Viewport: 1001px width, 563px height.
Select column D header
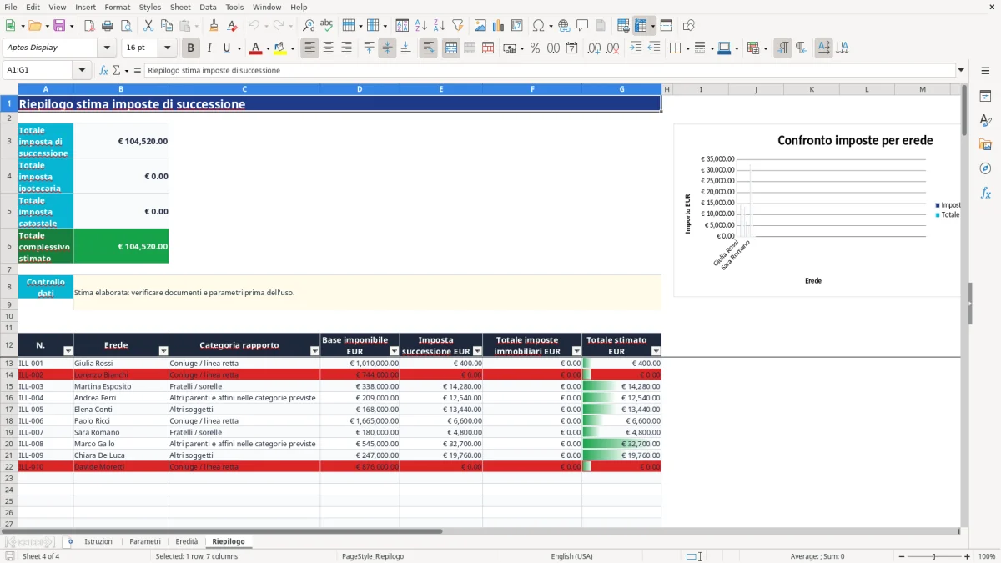tap(360, 88)
